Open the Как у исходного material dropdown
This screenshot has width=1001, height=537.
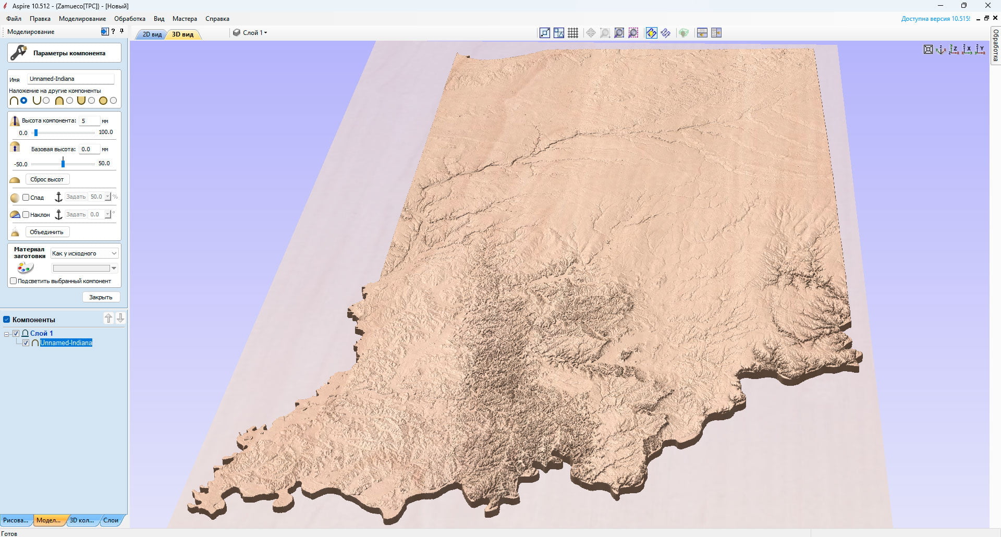pos(85,253)
